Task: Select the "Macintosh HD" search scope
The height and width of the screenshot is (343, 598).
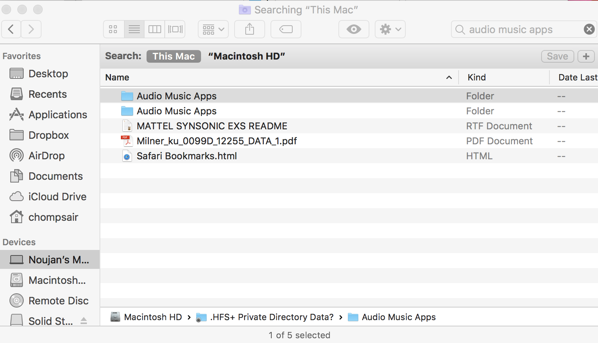Action: [x=246, y=56]
